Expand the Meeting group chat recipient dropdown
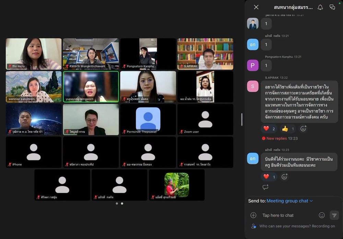This screenshot has width=343, height=239. [x=289, y=201]
